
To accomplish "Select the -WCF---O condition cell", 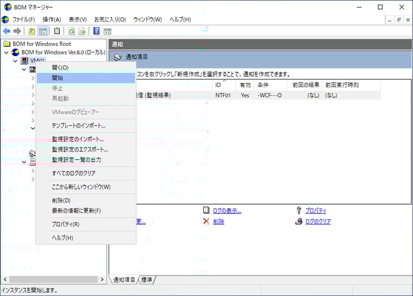I will [270, 95].
